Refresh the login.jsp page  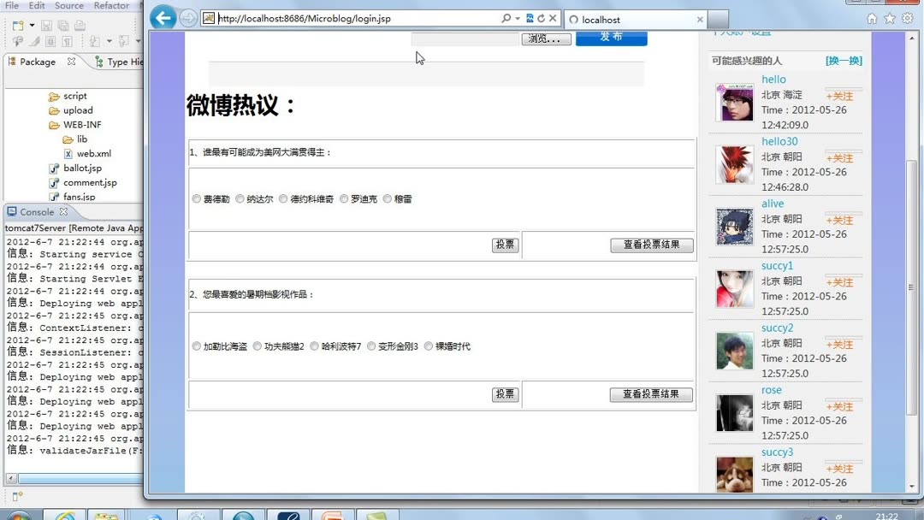(x=540, y=17)
